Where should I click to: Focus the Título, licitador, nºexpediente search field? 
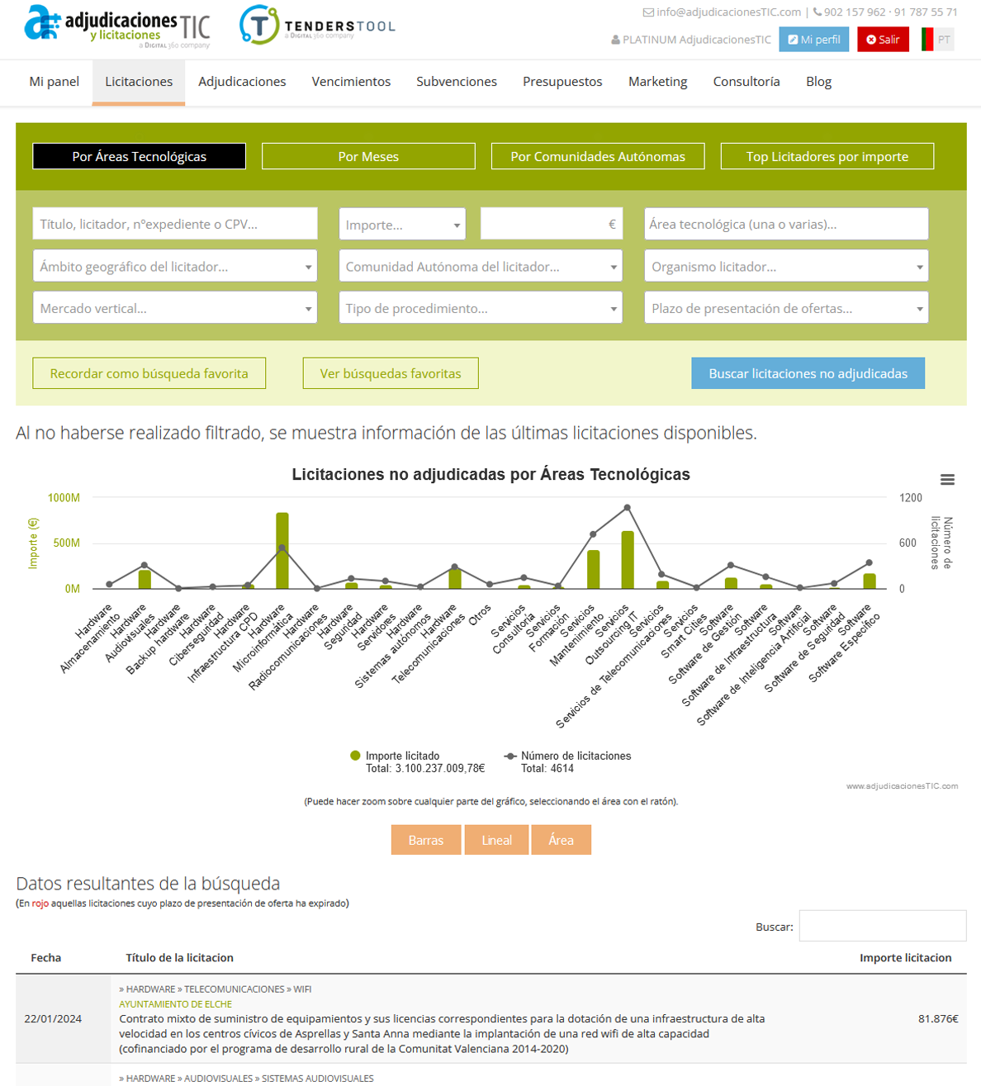(x=175, y=225)
